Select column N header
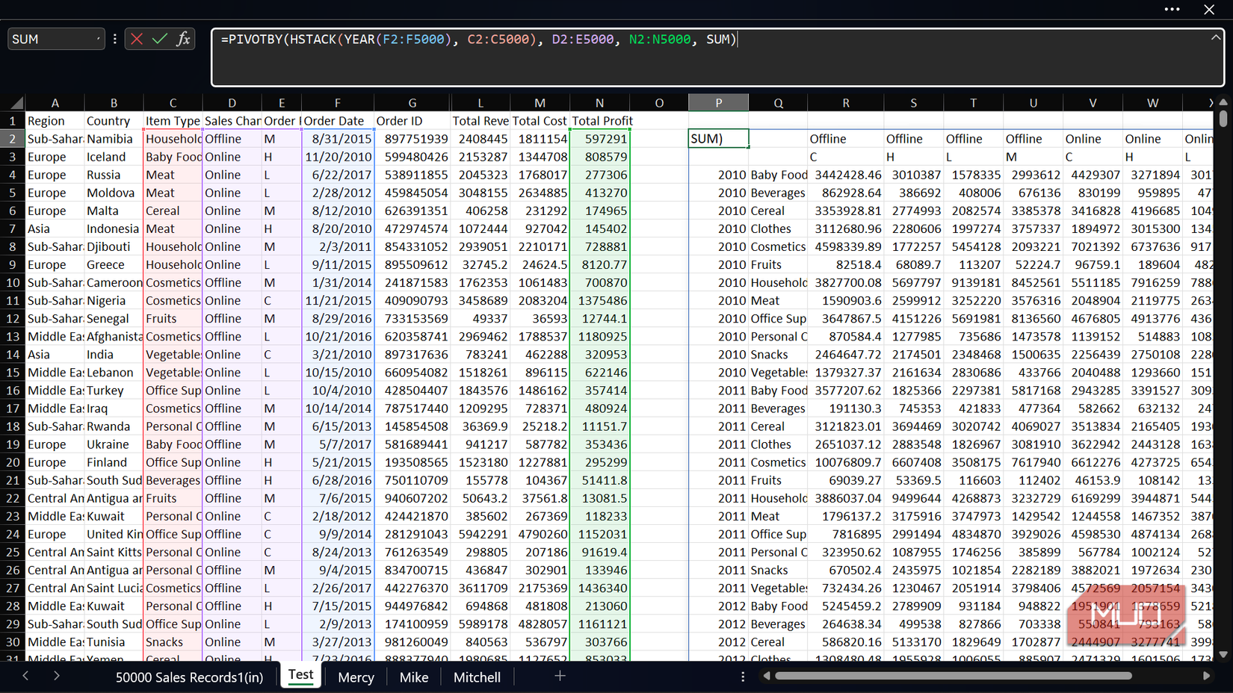 coord(599,103)
